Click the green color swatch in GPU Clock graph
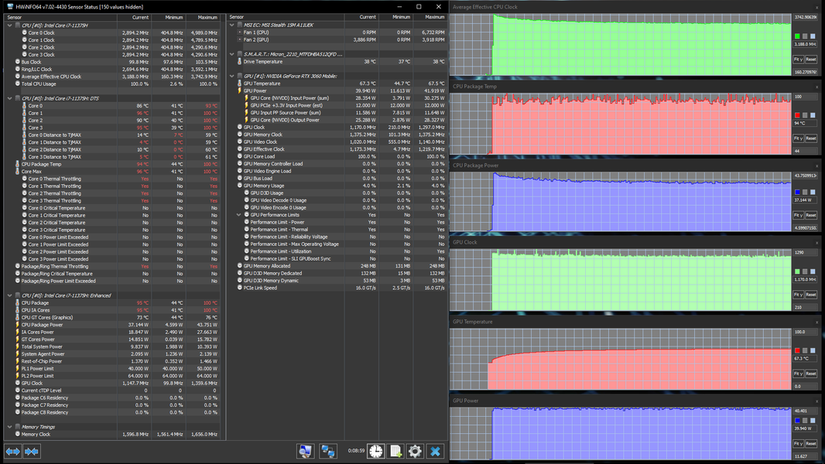Screen dimensions: 825x464 coord(797,271)
